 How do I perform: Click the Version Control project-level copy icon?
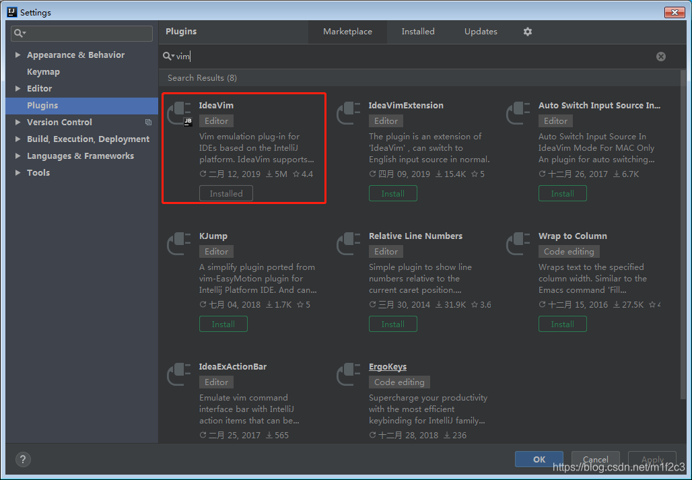click(x=148, y=123)
